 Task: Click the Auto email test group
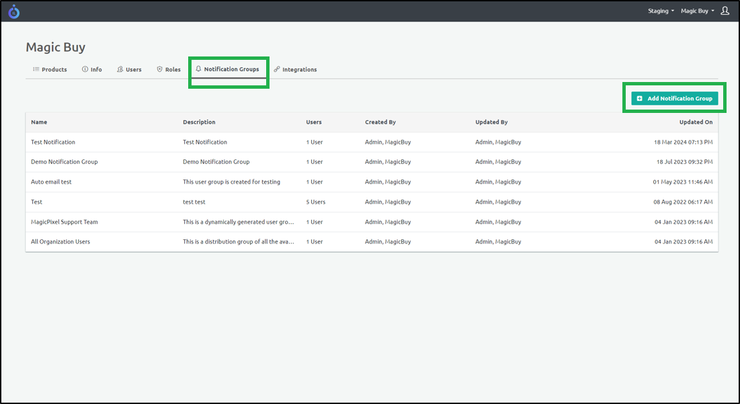51,182
